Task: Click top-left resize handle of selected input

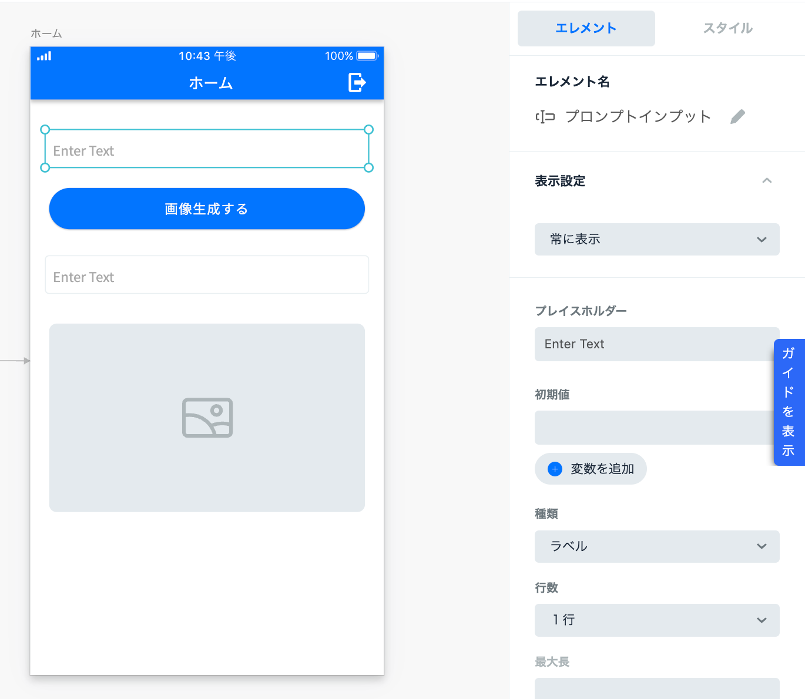Action: pyautogui.click(x=45, y=130)
